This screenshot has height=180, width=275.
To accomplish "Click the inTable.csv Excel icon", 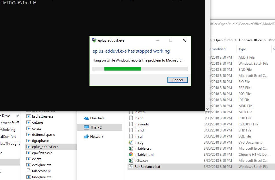I will [x=131, y=149].
